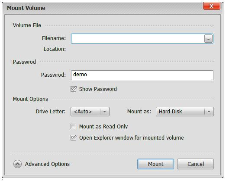
Task: Click the Mount button
Action: (x=155, y=164)
